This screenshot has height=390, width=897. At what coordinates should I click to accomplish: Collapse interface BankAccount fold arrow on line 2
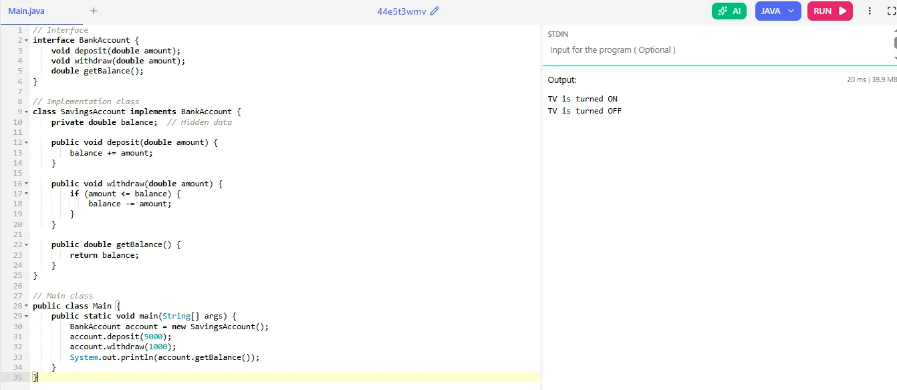(27, 41)
